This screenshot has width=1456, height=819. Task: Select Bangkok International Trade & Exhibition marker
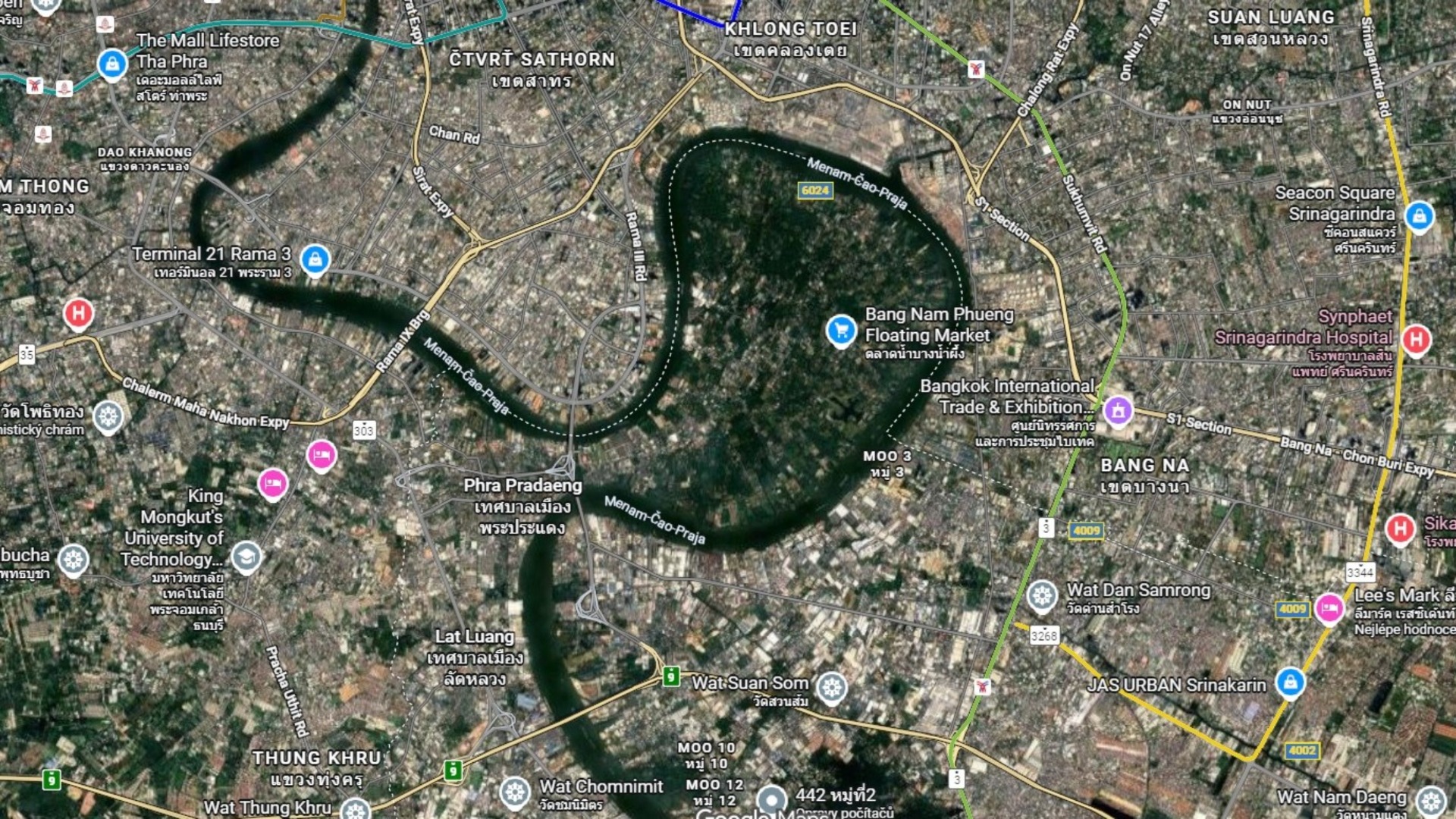click(x=1118, y=411)
